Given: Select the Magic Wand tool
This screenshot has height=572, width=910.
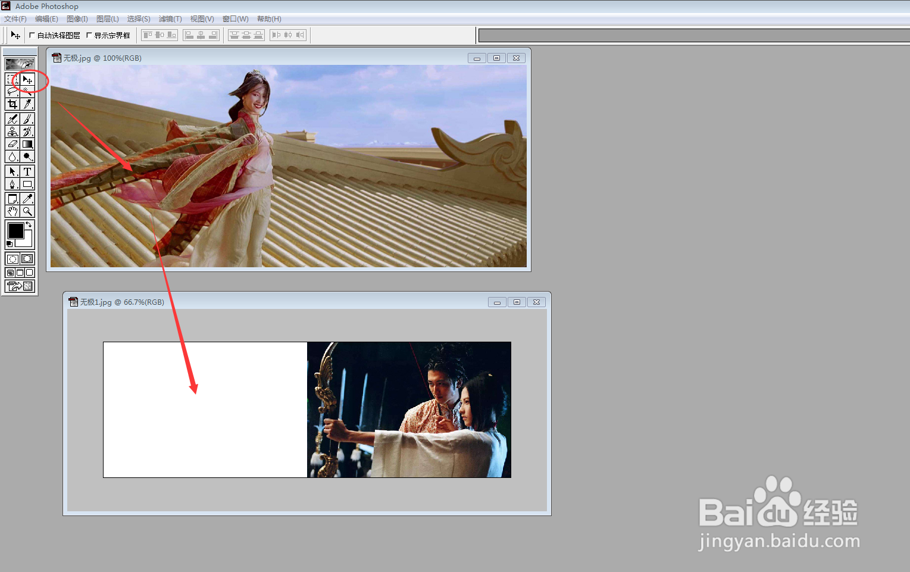Looking at the screenshot, I should pos(27,92).
